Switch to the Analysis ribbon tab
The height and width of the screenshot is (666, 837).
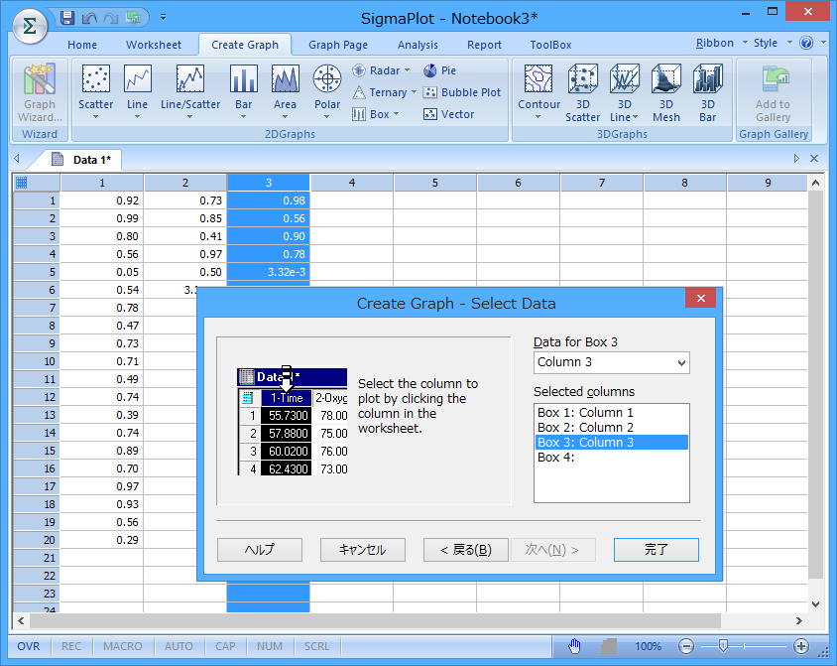click(x=418, y=45)
